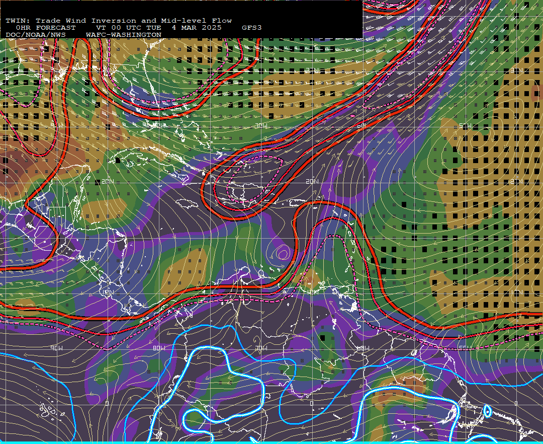
Task: Click the 'GFS3' model label
Action: (x=252, y=28)
